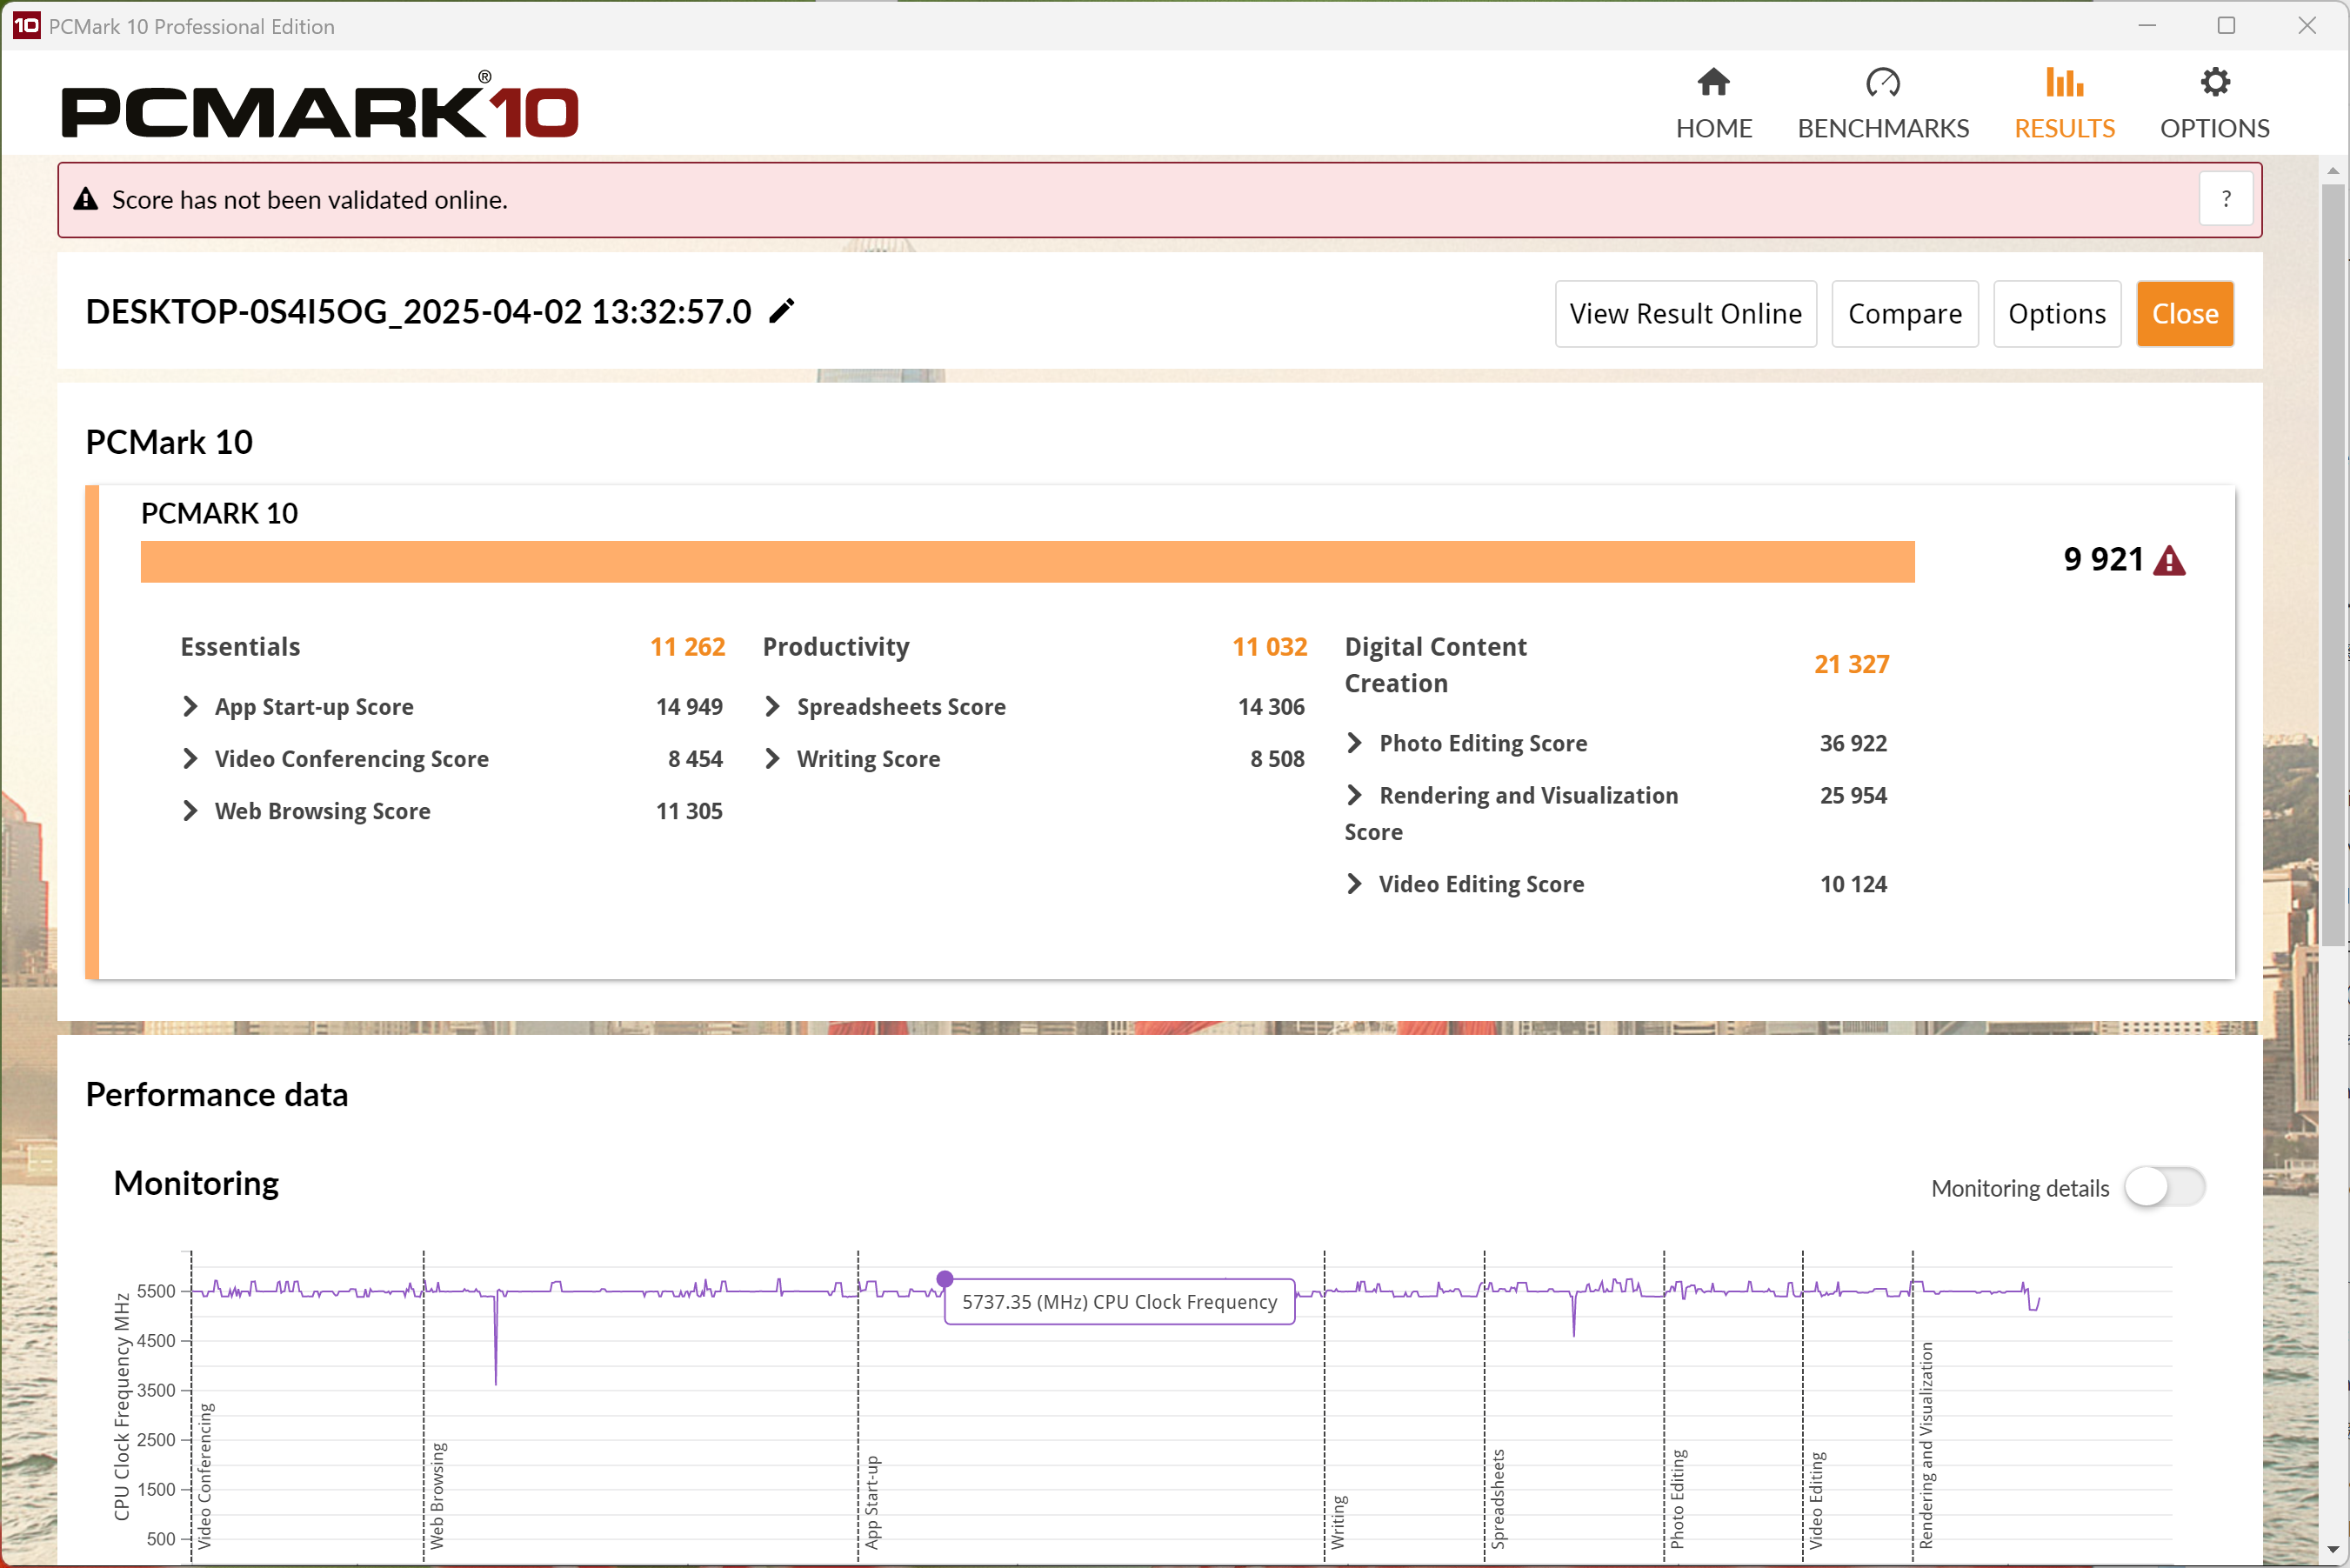Toggle the Monitoring details switch

(x=2163, y=1187)
